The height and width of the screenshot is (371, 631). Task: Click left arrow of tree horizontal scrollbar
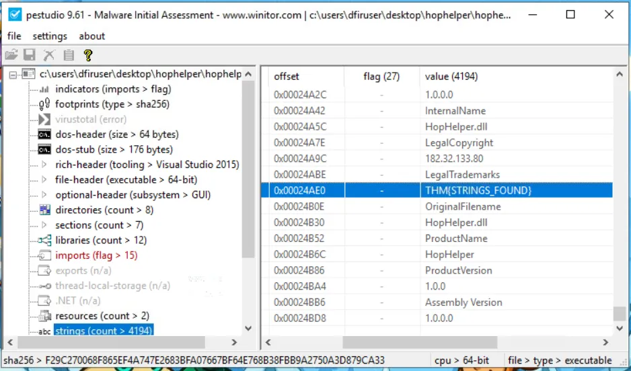coord(11,343)
